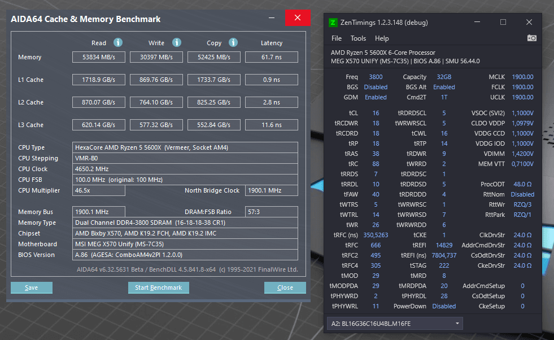Click CPU Multiplier value 46.5x
Image resolution: width=554 pixels, height=340 pixels.
click(99, 190)
